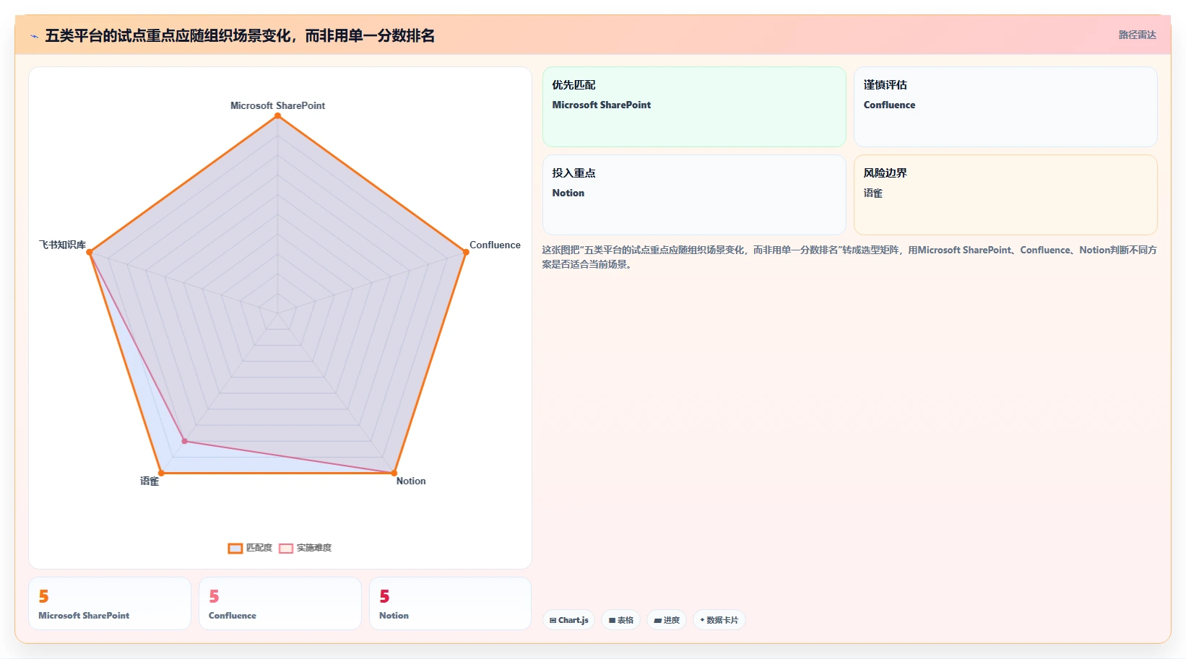
Task: Open the 投入重点 card
Action: point(694,195)
